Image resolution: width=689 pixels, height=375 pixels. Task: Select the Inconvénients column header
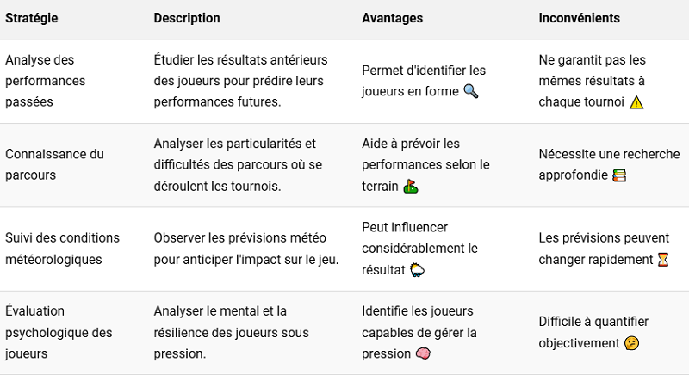tap(579, 18)
